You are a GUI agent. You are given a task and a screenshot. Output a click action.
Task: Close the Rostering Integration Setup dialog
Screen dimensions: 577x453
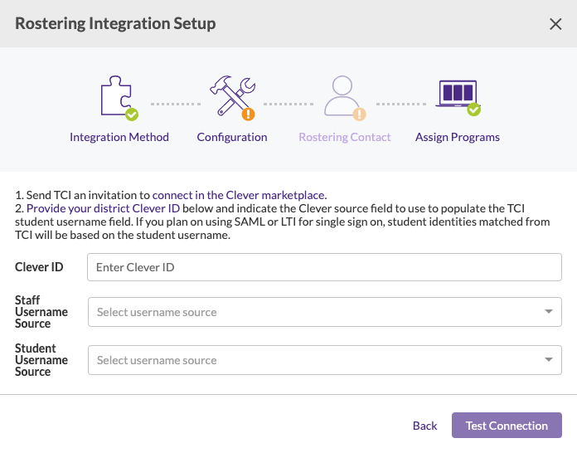(x=555, y=24)
